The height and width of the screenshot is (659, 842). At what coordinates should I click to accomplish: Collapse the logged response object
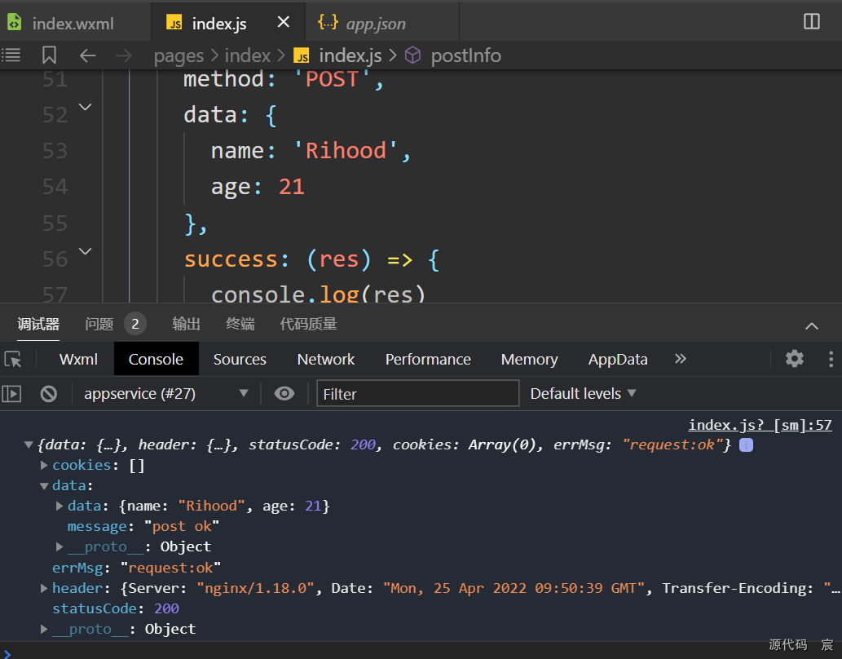[29, 444]
